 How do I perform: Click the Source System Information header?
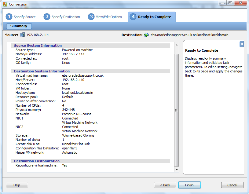pyautogui.click(x=38, y=46)
